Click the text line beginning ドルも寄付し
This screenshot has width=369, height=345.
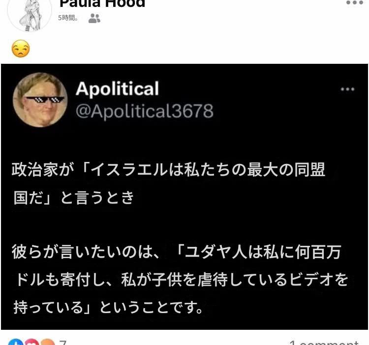coord(182,280)
